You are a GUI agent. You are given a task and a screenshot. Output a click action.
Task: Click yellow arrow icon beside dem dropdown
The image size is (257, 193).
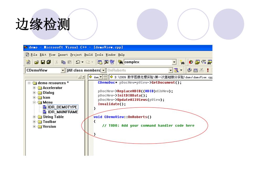coord(91,77)
